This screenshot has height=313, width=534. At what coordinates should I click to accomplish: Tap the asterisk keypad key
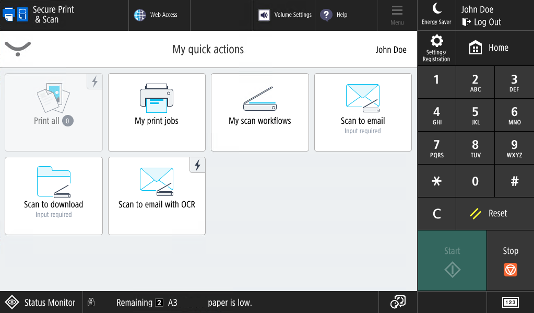436,181
